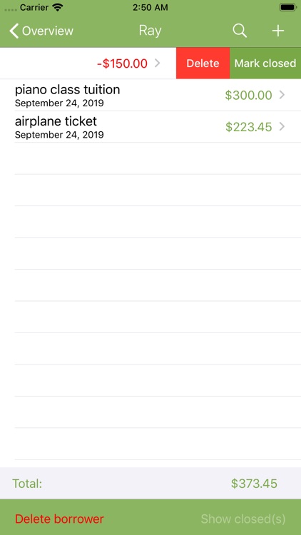Select the $300.00 amount
The width and height of the screenshot is (301, 535).
(248, 95)
